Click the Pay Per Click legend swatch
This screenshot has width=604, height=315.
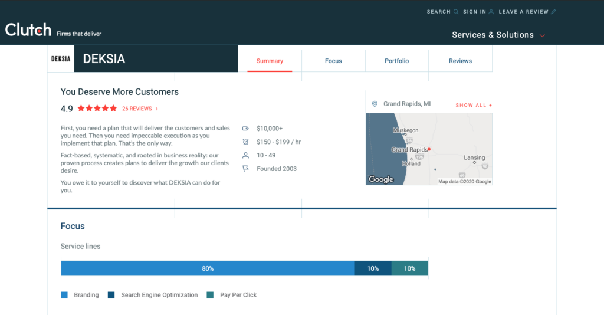coord(210,295)
